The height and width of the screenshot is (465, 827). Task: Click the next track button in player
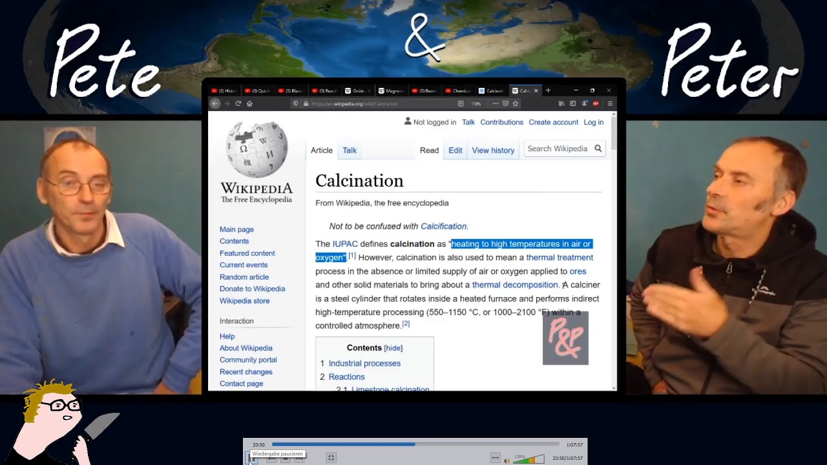tap(299, 459)
